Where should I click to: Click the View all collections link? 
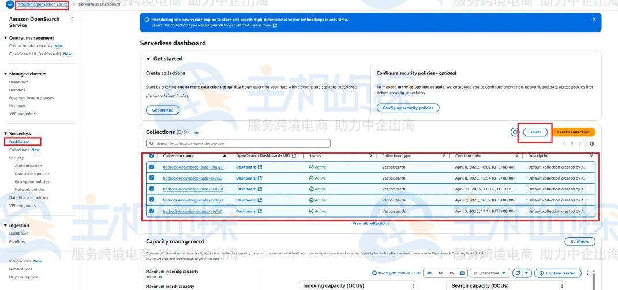point(370,223)
